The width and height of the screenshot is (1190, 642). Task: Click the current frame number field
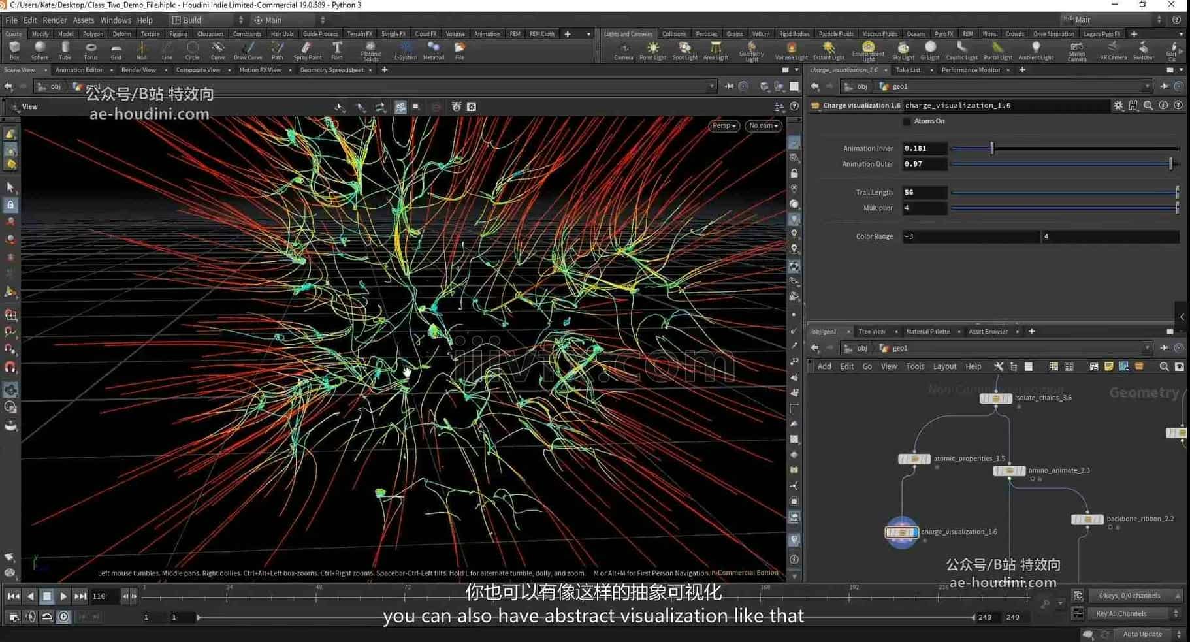coord(105,596)
